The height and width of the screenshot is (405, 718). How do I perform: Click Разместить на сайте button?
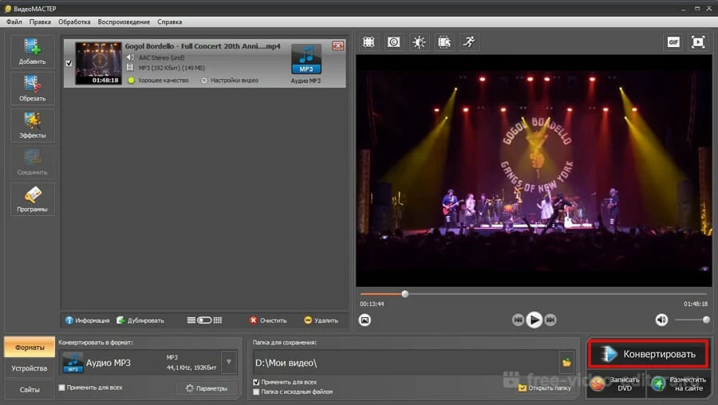click(679, 384)
